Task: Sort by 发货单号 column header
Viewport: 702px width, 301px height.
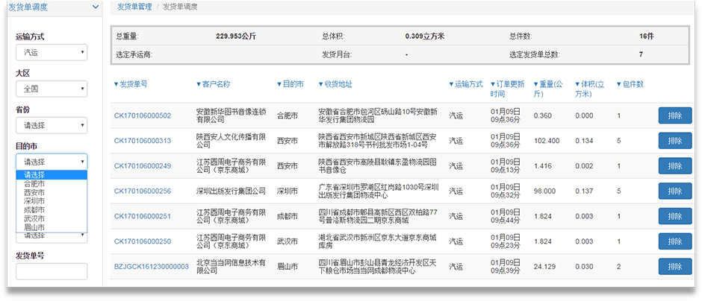Action: (134, 84)
